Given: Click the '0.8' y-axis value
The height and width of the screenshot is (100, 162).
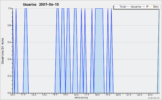Looking at the screenshot, I should (x=9, y=25).
